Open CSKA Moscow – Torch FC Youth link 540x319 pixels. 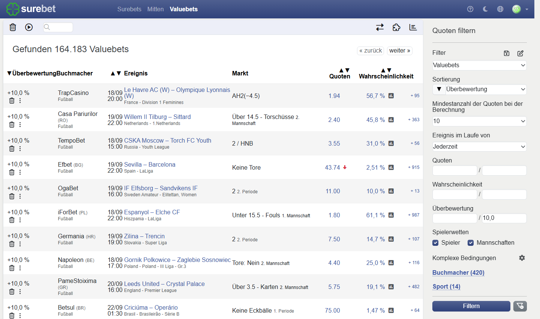(168, 140)
